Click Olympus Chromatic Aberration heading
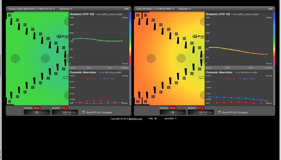Image resolution: width=281 pixels, height=160 pixels. [83, 72]
